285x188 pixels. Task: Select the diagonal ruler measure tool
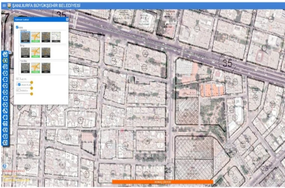(5, 111)
